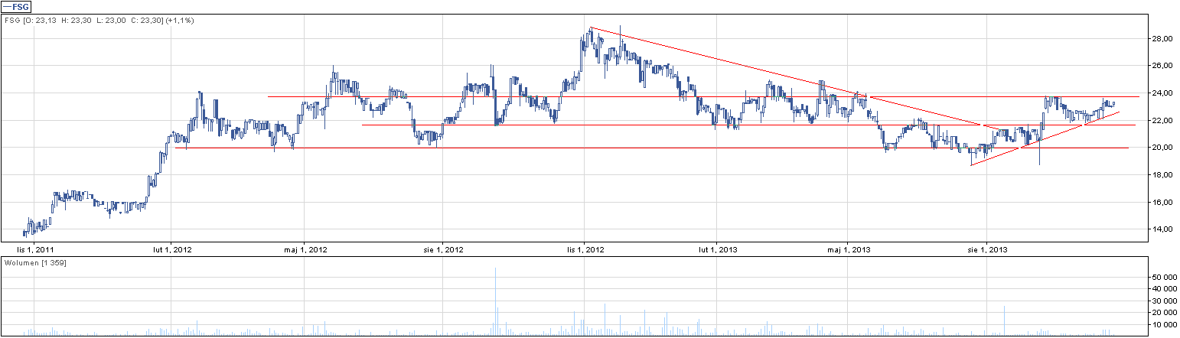1180x338 pixels.
Task: Select the rising red trendline near August 2013
Action: [1045, 138]
